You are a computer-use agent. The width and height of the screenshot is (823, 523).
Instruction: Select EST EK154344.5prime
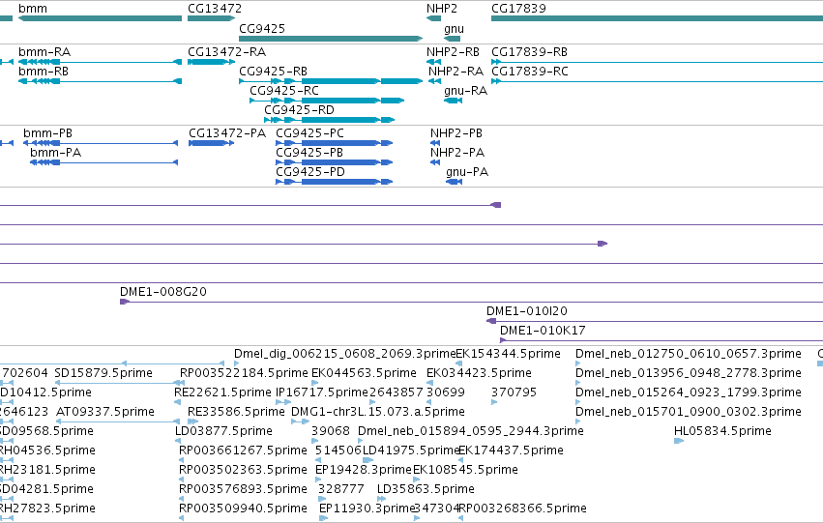click(x=508, y=354)
